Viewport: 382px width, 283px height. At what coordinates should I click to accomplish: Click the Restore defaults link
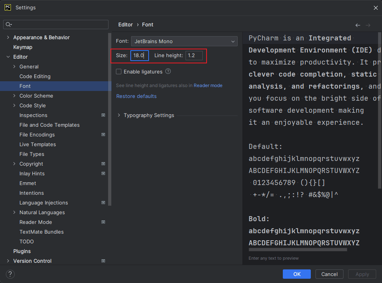(x=136, y=96)
